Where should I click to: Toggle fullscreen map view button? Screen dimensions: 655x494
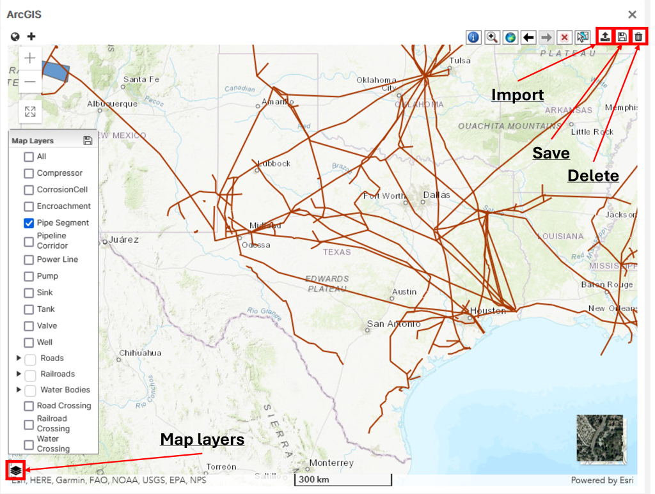(30, 112)
